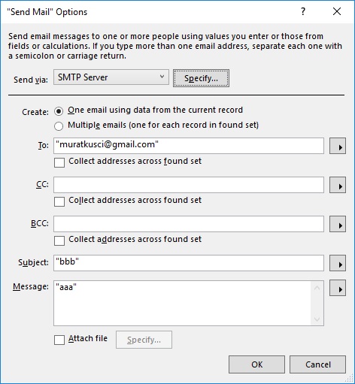
Task: Click inside the Subject input field
Action: 189,263
